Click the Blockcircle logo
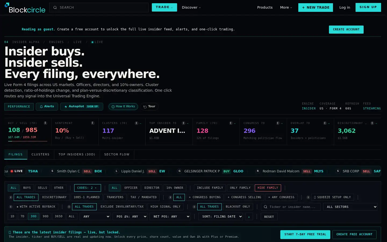This screenshot has width=387, height=242. [25, 8]
